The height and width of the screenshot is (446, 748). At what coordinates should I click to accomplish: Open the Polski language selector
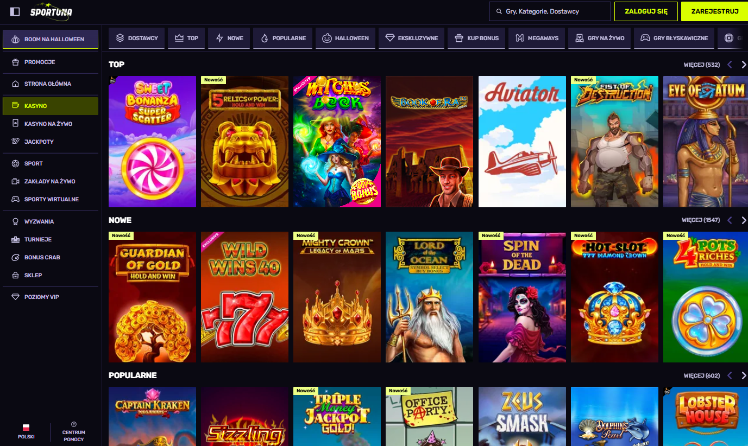(x=26, y=432)
